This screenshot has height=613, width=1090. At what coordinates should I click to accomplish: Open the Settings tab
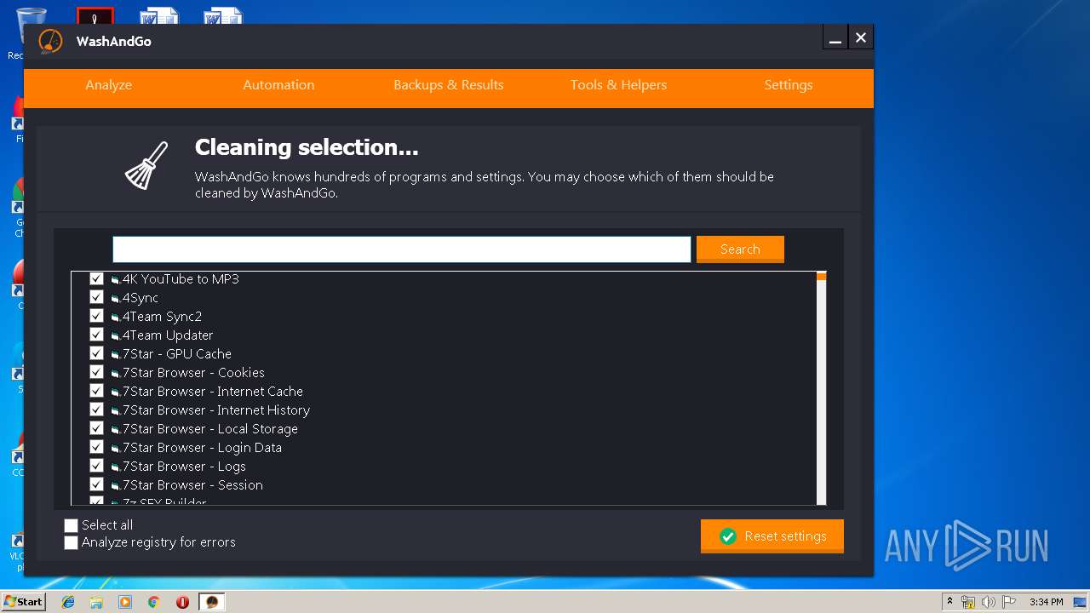point(789,85)
